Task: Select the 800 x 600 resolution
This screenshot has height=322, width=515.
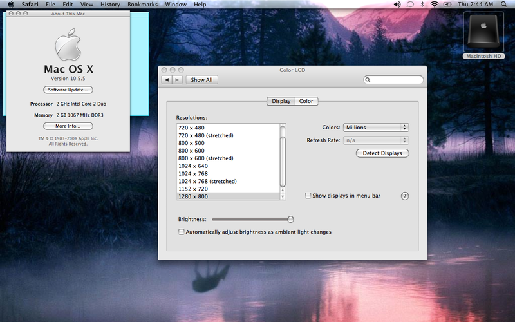Action: click(228, 151)
